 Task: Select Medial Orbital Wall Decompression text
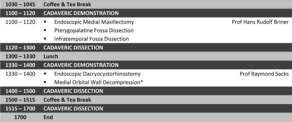tap(97, 82)
